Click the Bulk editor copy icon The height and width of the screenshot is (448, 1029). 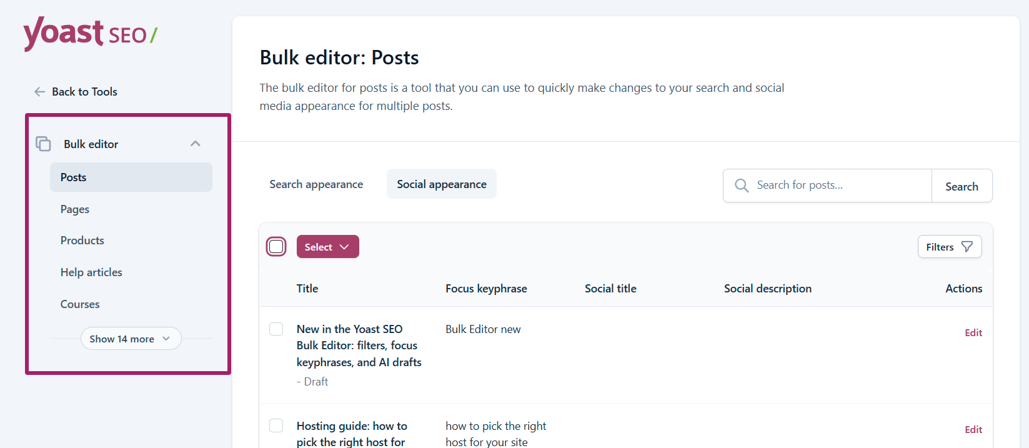(x=43, y=144)
